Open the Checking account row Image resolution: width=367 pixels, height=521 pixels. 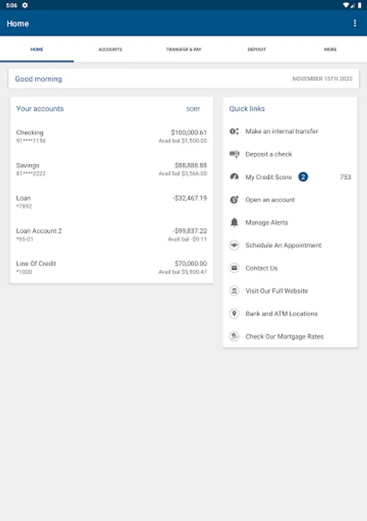[x=111, y=137]
